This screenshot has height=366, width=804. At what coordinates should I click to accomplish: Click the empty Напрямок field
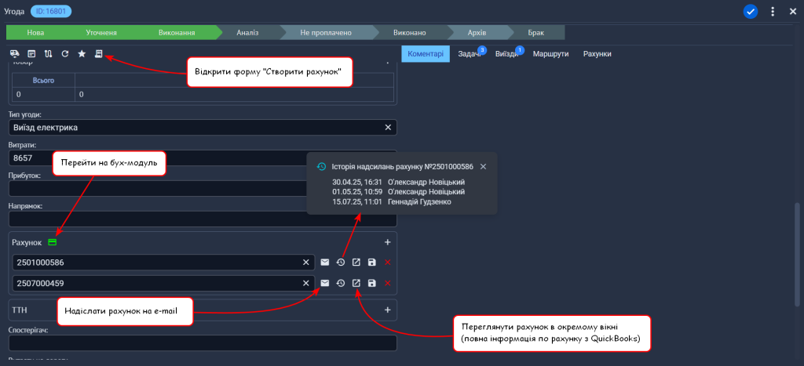coord(203,219)
